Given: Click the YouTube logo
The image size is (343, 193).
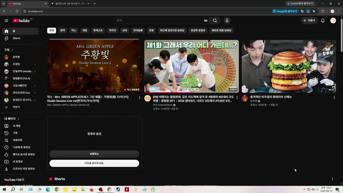Looking at the screenshot, I should point(21,21).
